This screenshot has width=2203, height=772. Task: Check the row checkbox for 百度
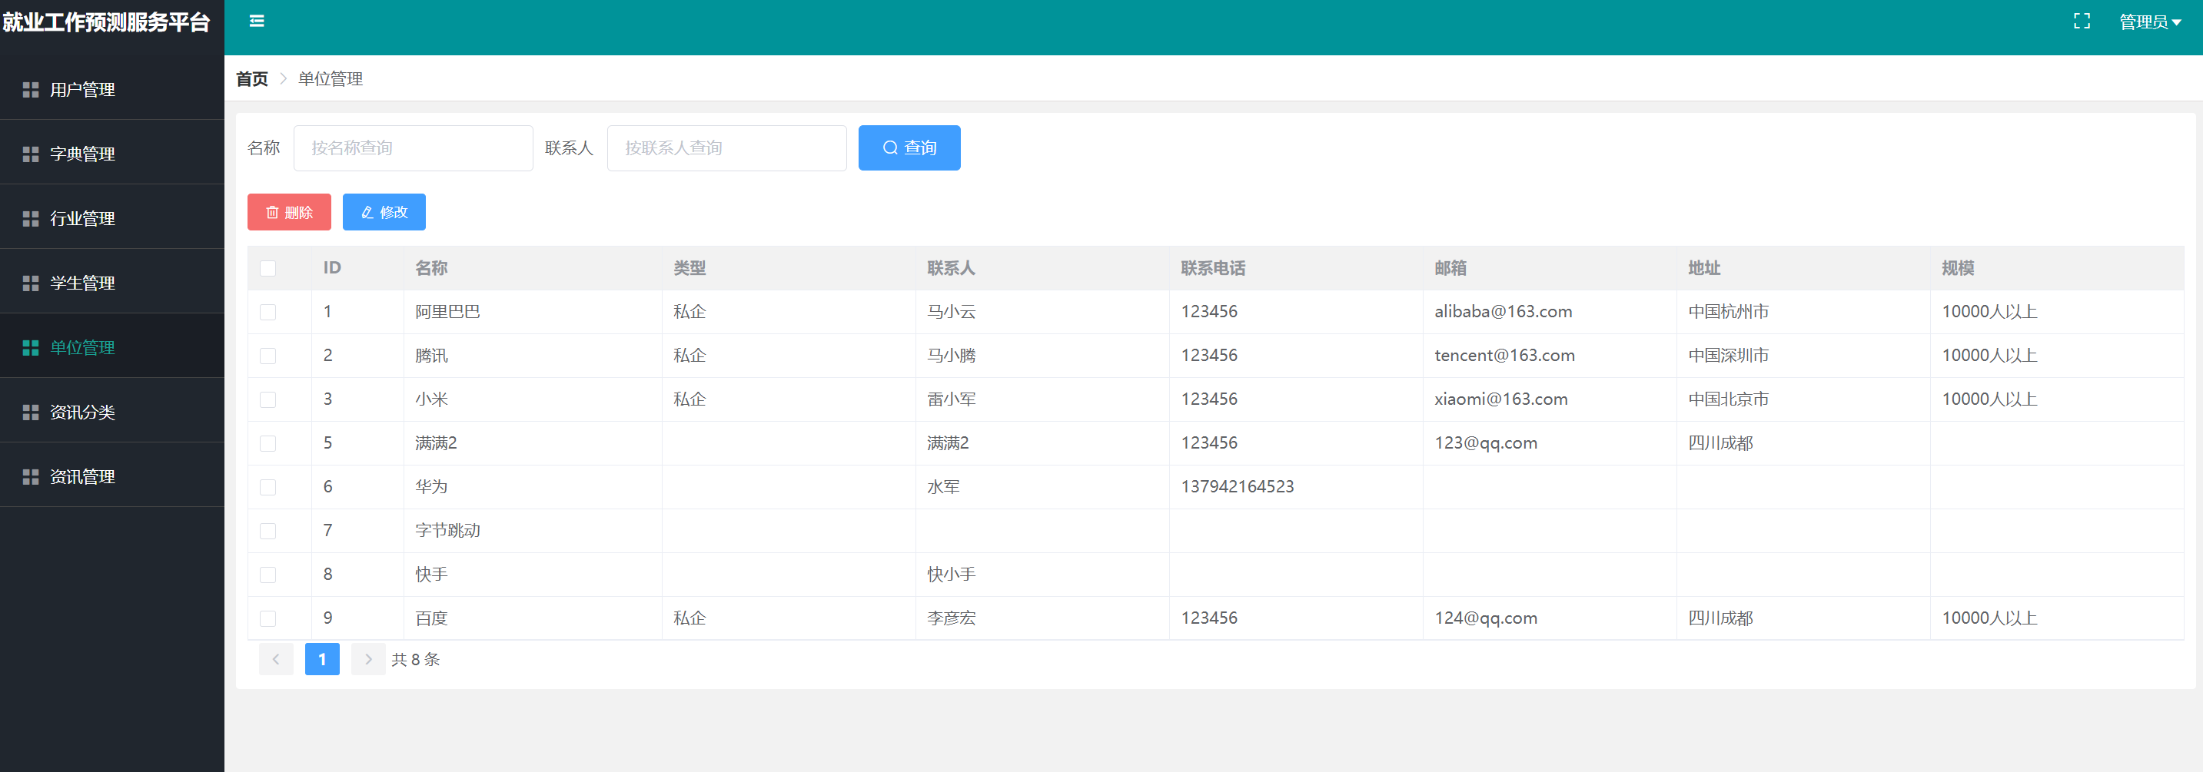(x=267, y=618)
